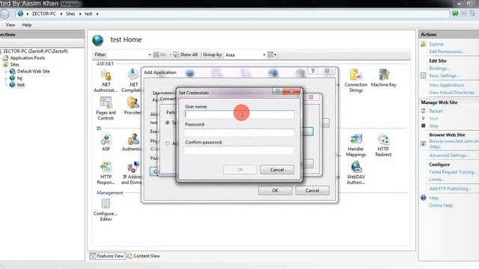Screen dimensions: 479x269
Task: Switch to Content View tab
Action: coord(144,256)
